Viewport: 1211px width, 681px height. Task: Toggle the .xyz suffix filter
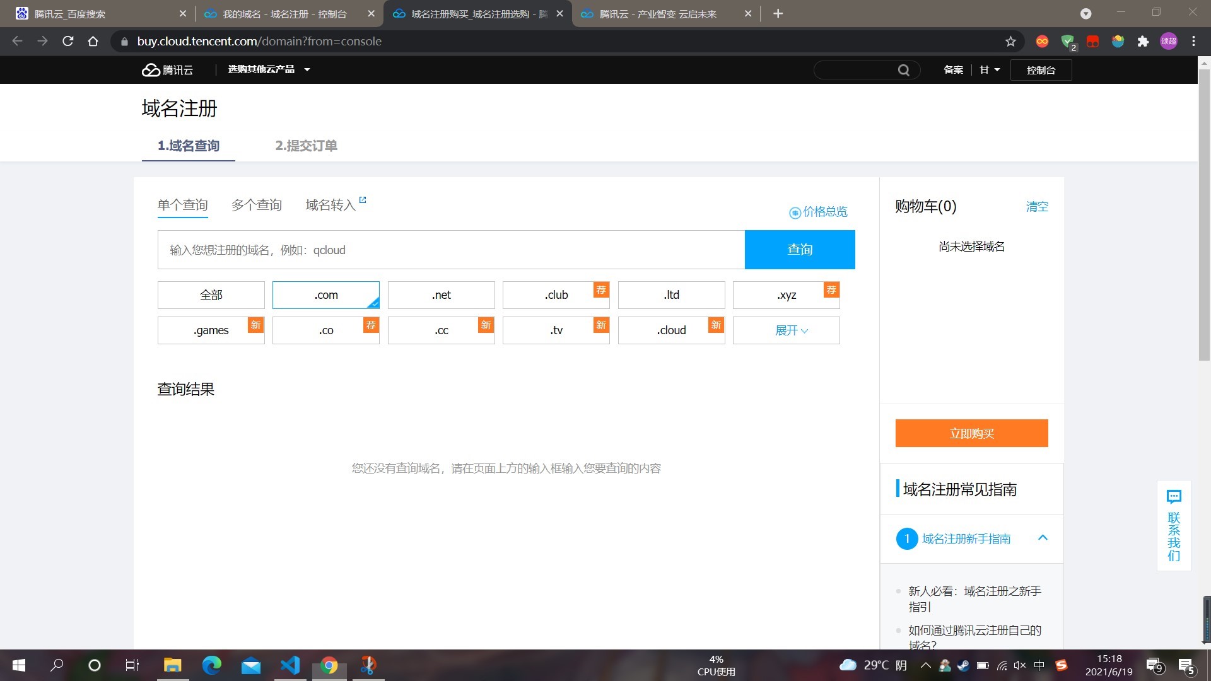(x=787, y=295)
